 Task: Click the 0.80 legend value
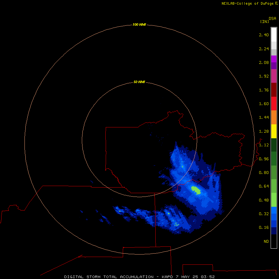[x=264, y=173]
